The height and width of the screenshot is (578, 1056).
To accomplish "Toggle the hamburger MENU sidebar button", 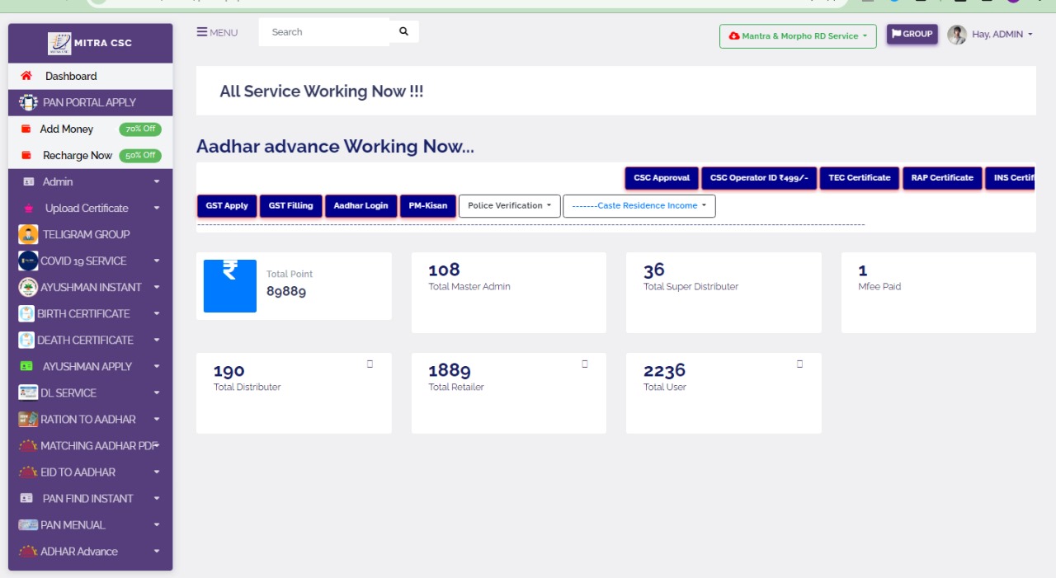I will click(217, 32).
